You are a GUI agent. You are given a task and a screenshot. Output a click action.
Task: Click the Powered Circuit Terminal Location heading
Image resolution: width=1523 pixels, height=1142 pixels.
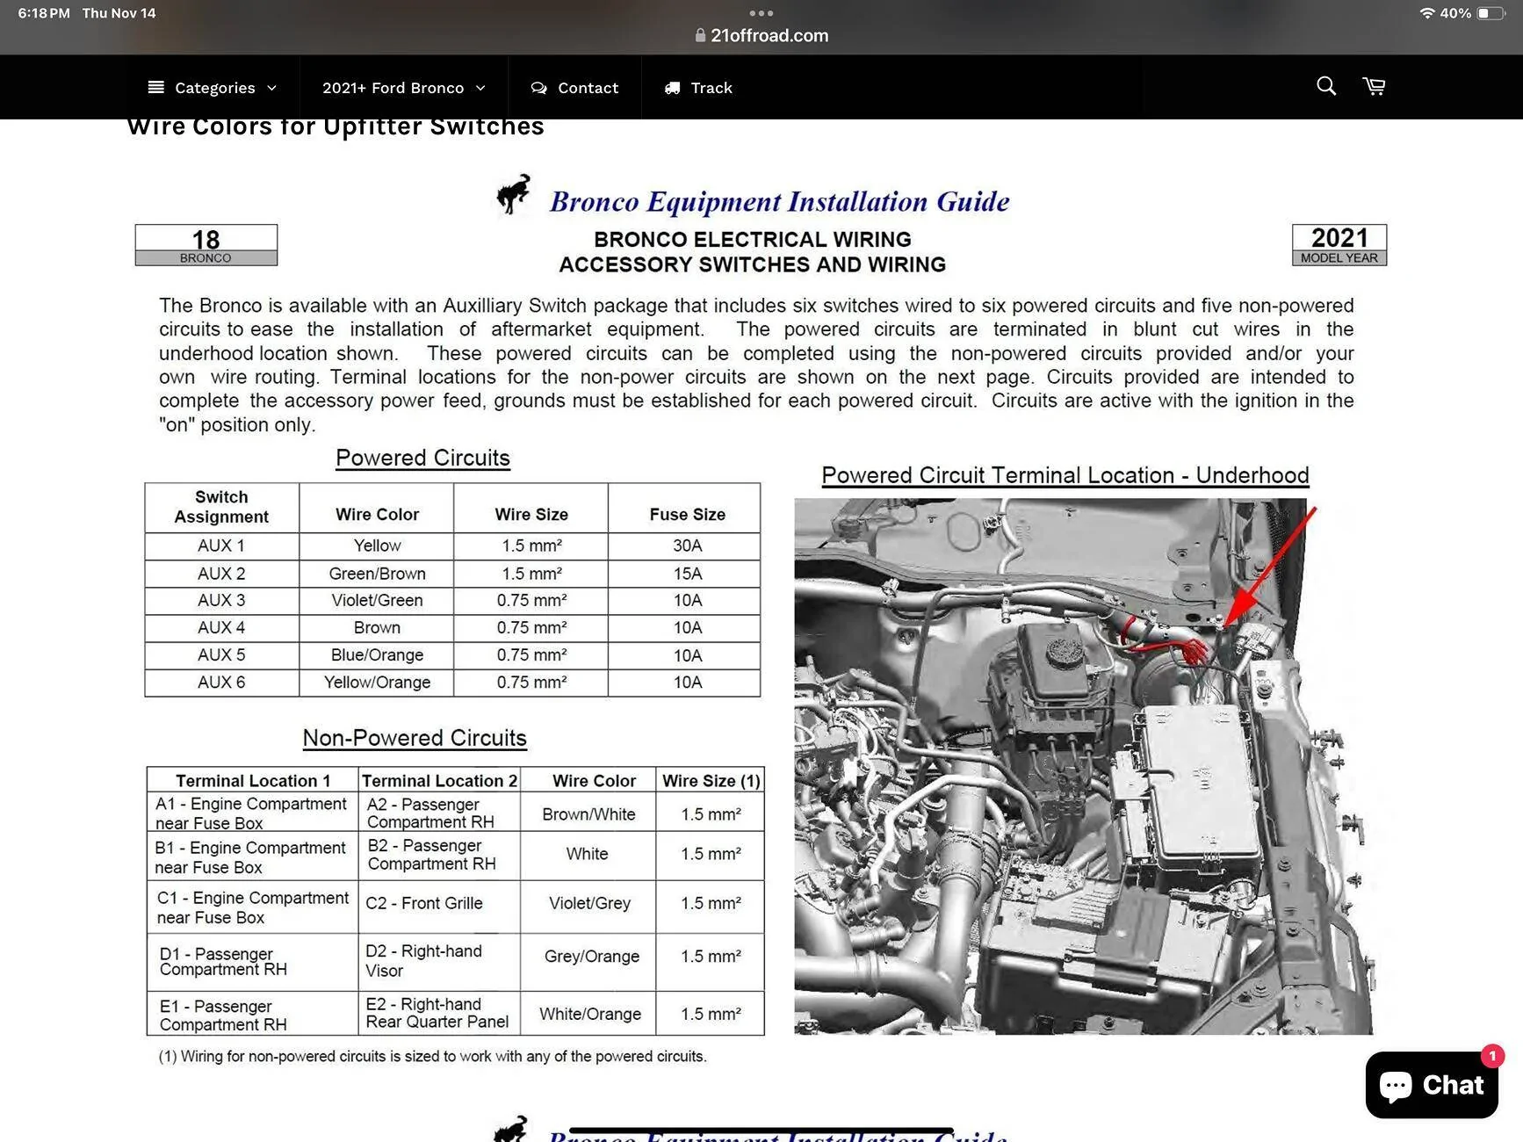[x=1065, y=475]
